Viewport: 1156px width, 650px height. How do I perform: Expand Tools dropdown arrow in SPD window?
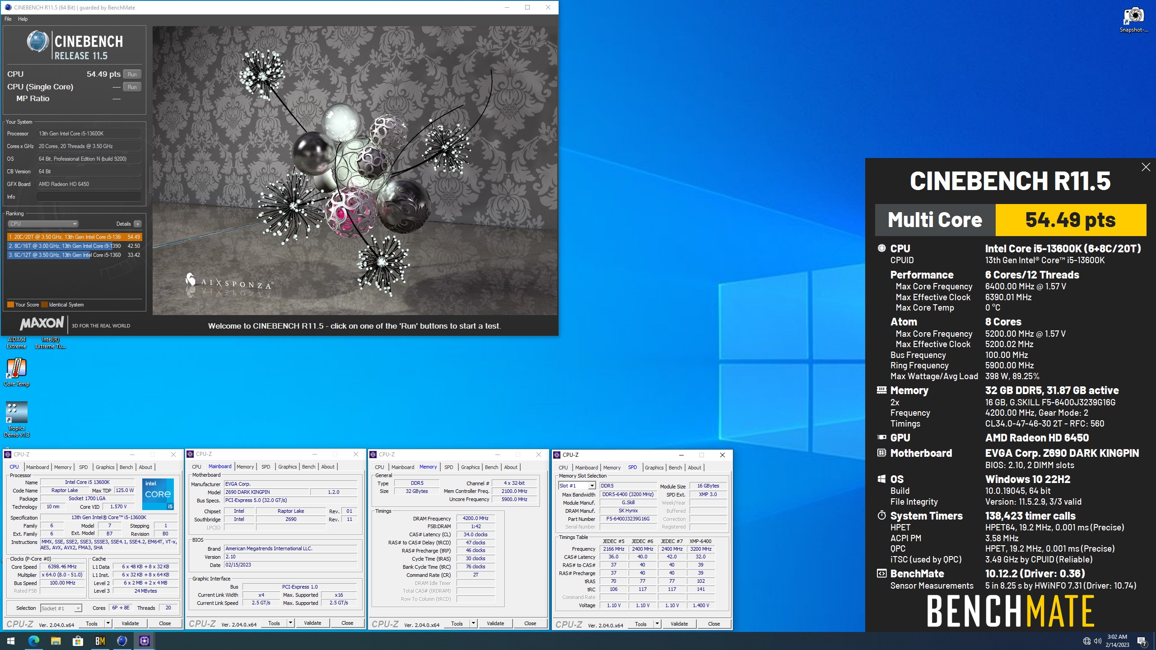(657, 624)
